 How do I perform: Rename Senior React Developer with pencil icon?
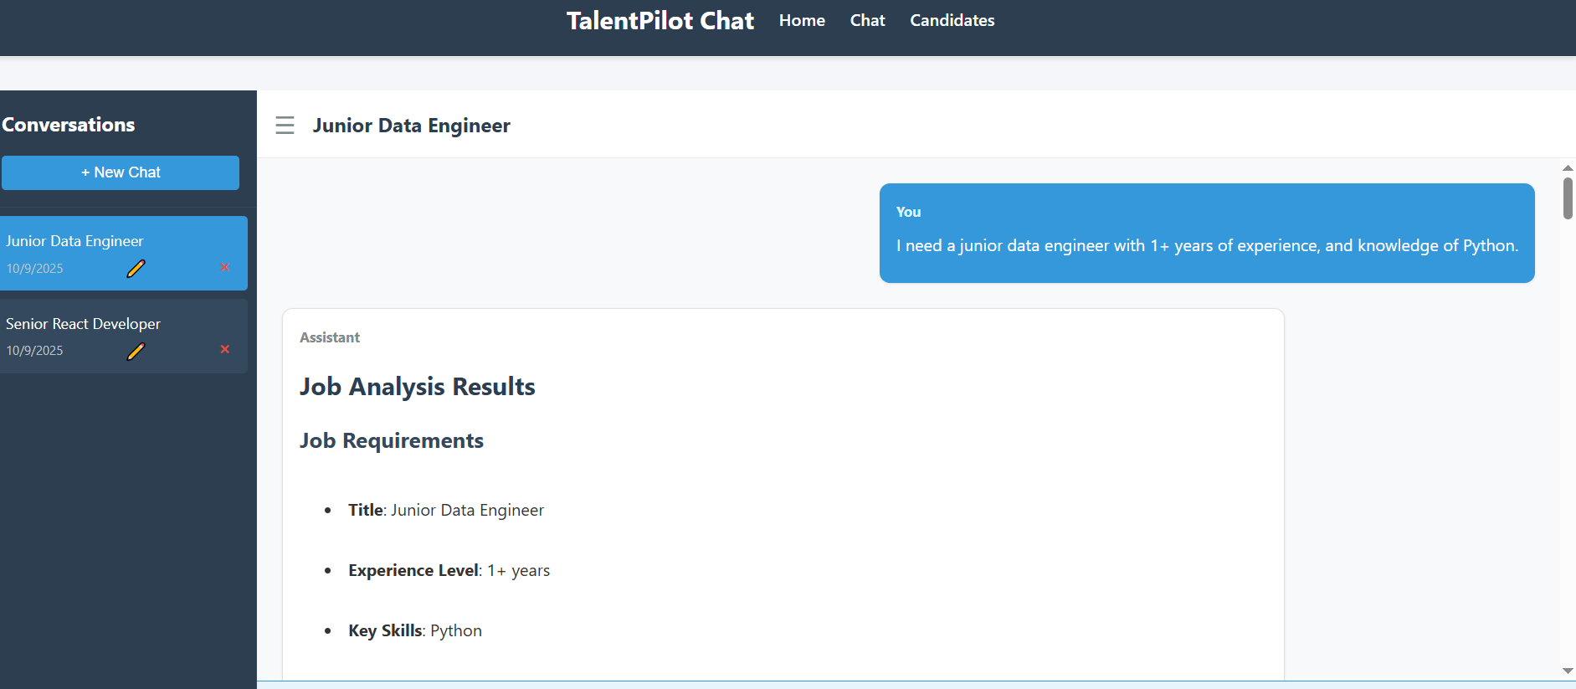pos(136,352)
